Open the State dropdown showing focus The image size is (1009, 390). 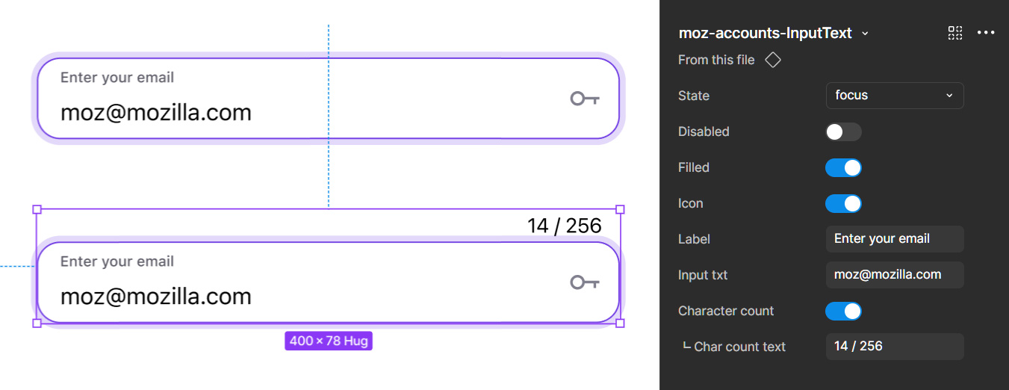click(894, 96)
